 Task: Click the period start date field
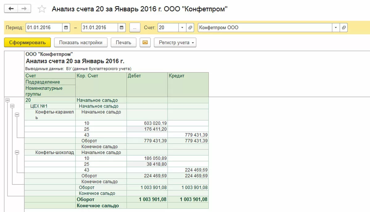pyautogui.click(x=44, y=27)
